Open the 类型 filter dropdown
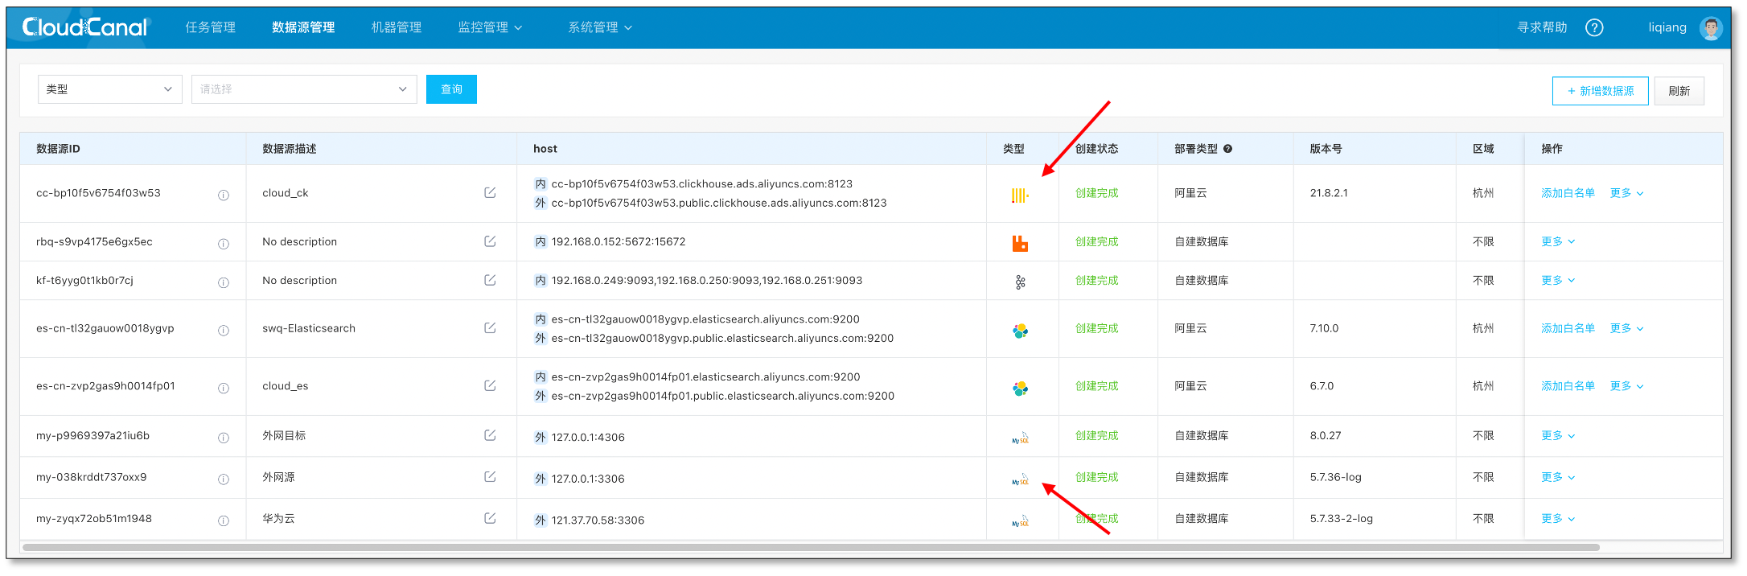Image resolution: width=1747 pixels, height=576 pixels. tap(109, 89)
